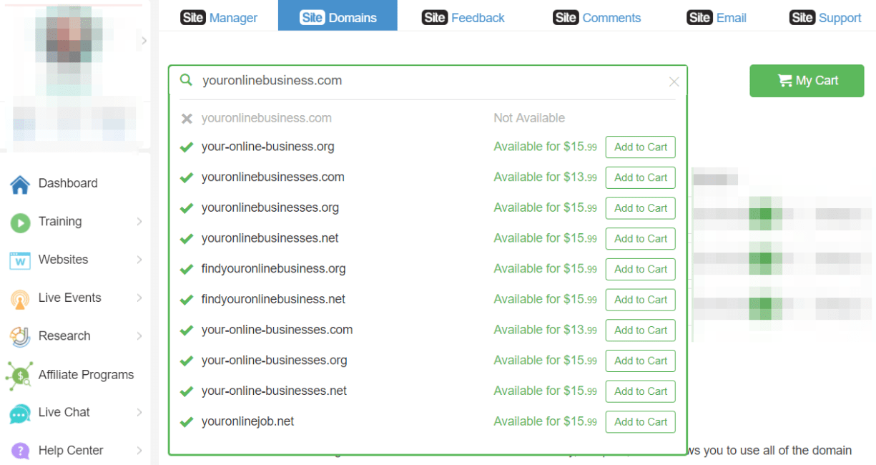Click the Research sidebar icon
This screenshot has height=465, width=876.
pyautogui.click(x=20, y=336)
